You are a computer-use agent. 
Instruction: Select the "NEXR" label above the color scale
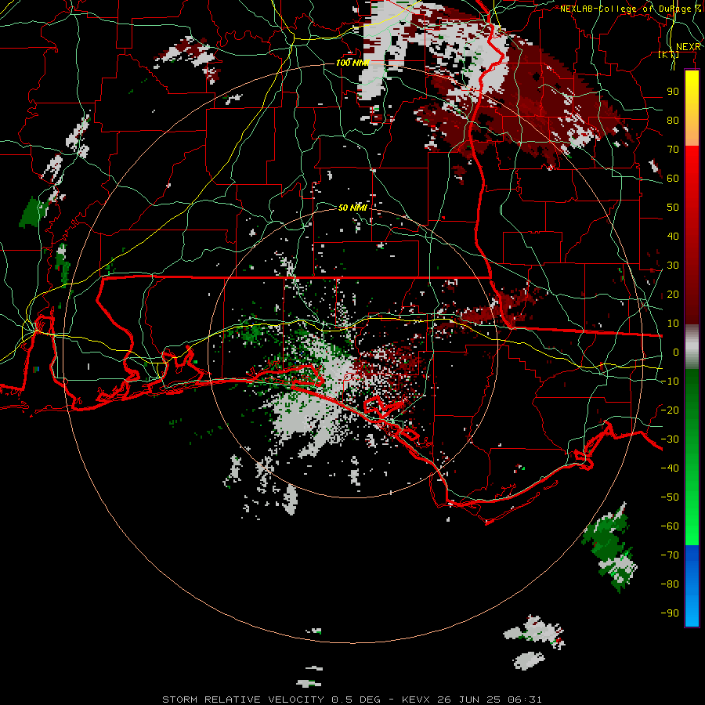click(688, 47)
